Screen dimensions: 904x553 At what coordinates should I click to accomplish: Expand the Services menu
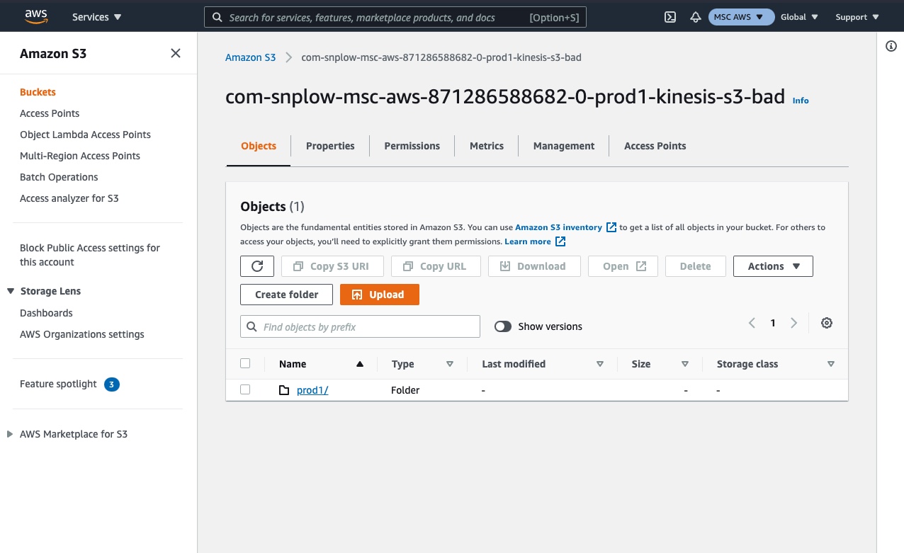[x=97, y=17]
